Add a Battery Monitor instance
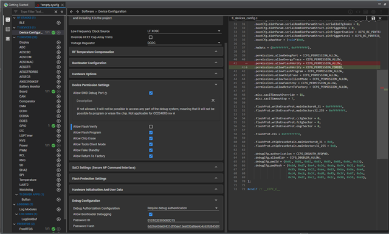 point(58,87)
